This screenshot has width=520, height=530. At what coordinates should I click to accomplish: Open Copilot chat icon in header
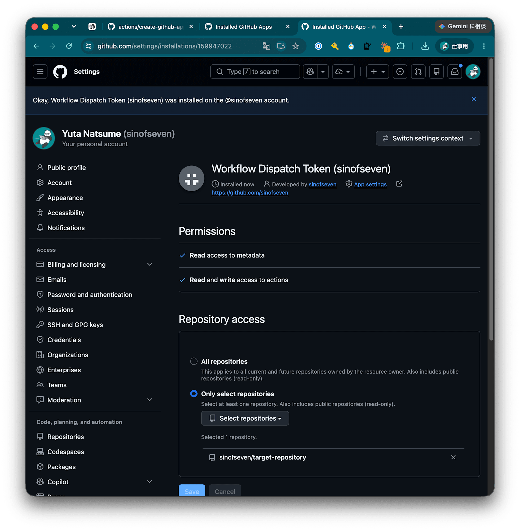click(310, 72)
